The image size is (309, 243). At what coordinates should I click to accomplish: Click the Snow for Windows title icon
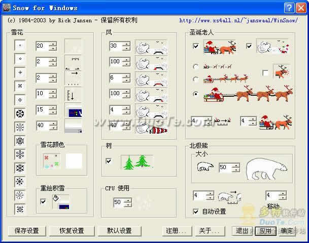coord(7,8)
